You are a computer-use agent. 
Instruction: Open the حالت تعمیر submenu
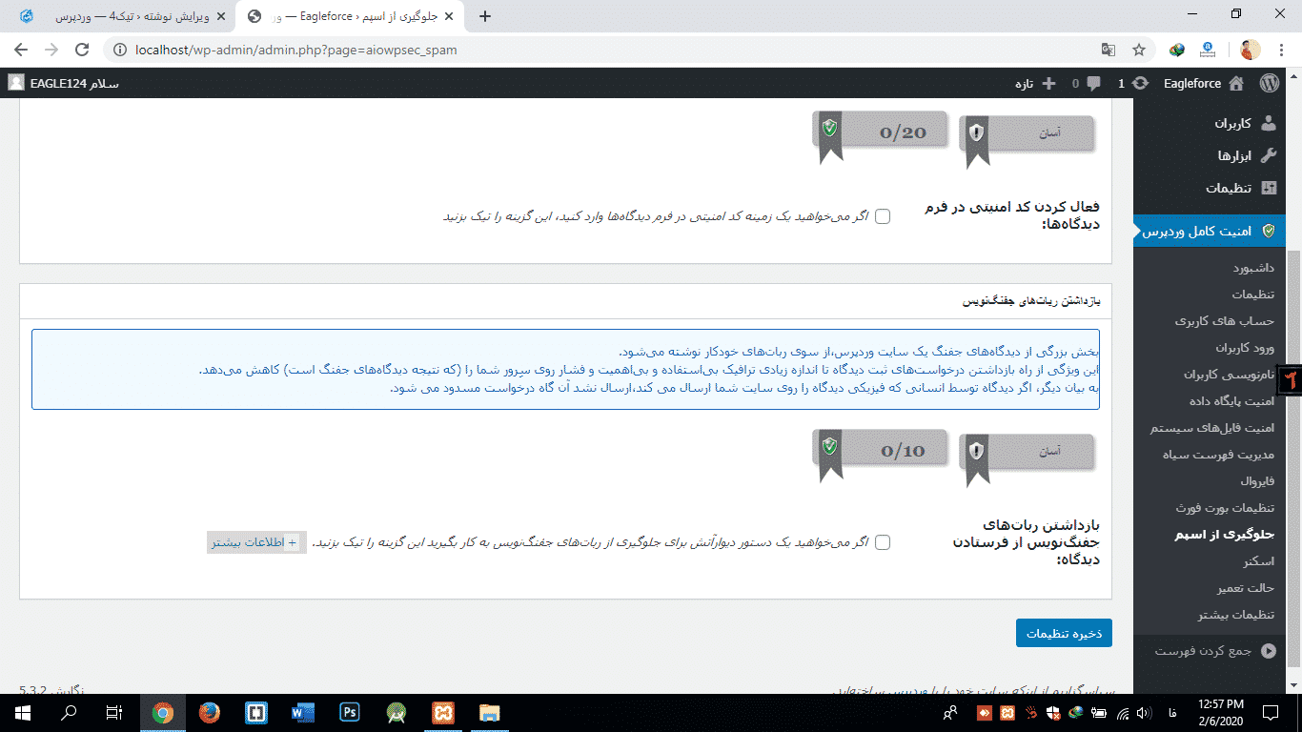coord(1247,588)
